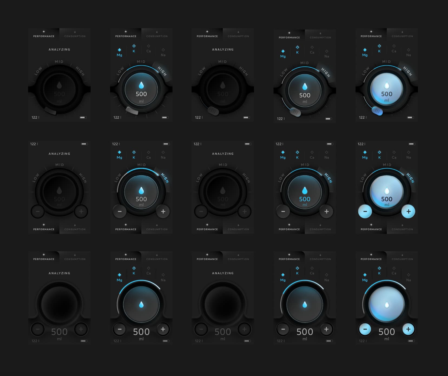
Task: Click the blue 500 value in the middle row's fourth dial
Action: point(305,199)
